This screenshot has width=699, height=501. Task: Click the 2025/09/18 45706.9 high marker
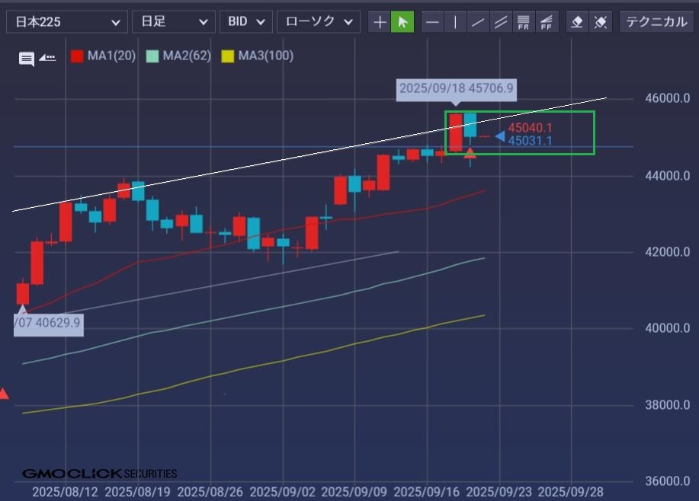[x=456, y=89]
